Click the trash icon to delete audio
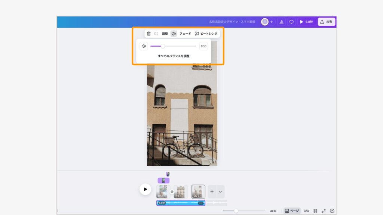Viewport: 383px width, 215px height. pyautogui.click(x=148, y=34)
